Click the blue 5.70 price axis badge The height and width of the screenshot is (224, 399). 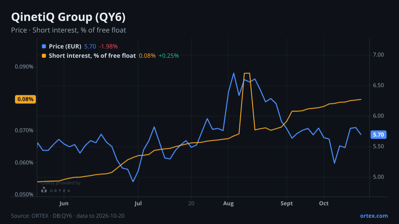378,135
